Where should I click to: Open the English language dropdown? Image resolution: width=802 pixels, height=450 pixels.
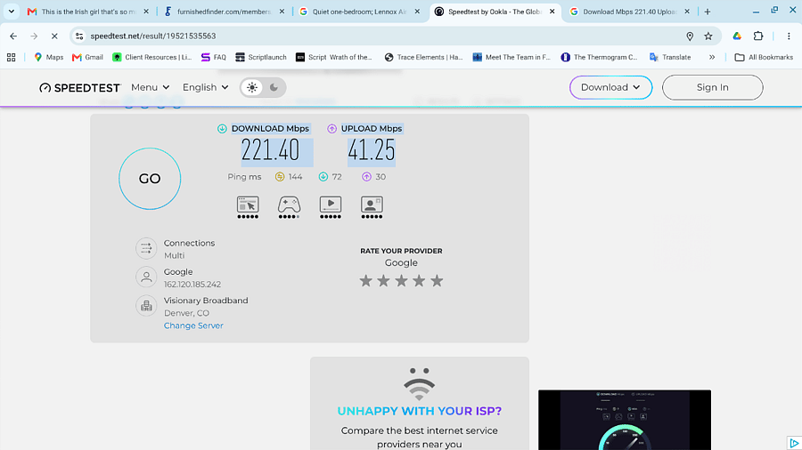point(205,87)
